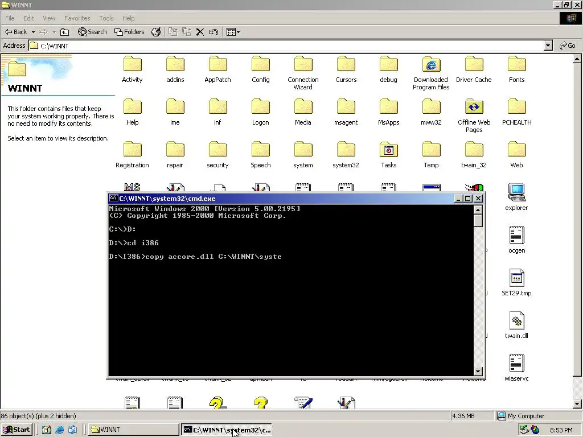Click cmd window scroll down arrow
Image resolution: width=583 pixels, height=437 pixels.
click(478, 371)
